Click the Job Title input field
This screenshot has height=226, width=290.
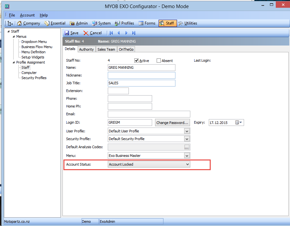coord(141,83)
